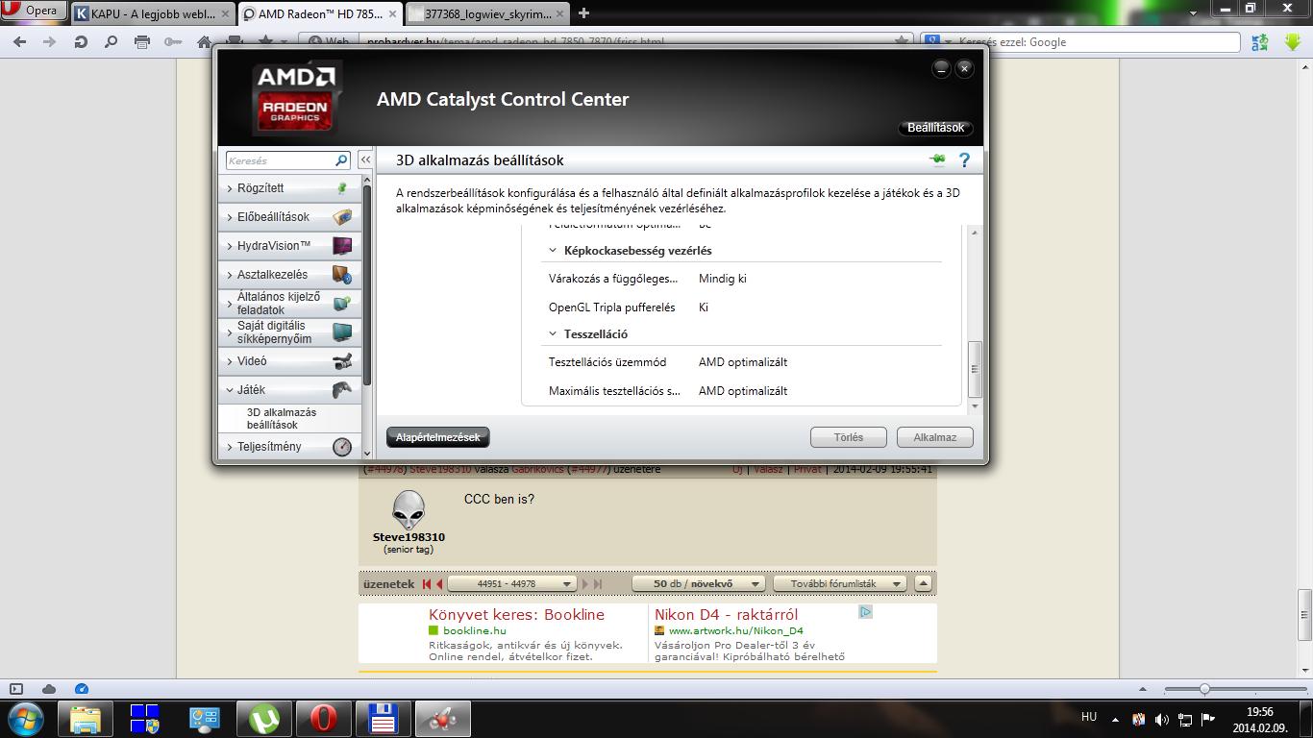
Task: Click the alien avatar of Steve198310
Action: [409, 509]
